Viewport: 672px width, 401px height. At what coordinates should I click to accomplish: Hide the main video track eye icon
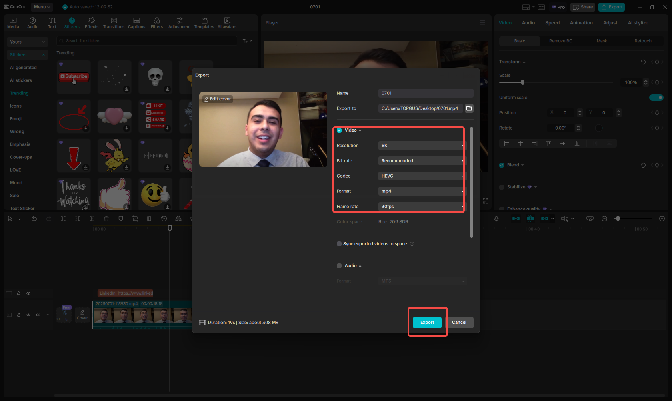[28, 315]
